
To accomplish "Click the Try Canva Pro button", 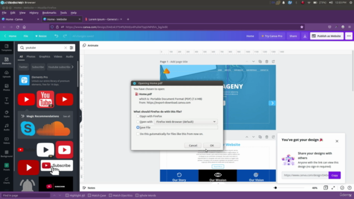I will pyautogui.click(x=272, y=36).
